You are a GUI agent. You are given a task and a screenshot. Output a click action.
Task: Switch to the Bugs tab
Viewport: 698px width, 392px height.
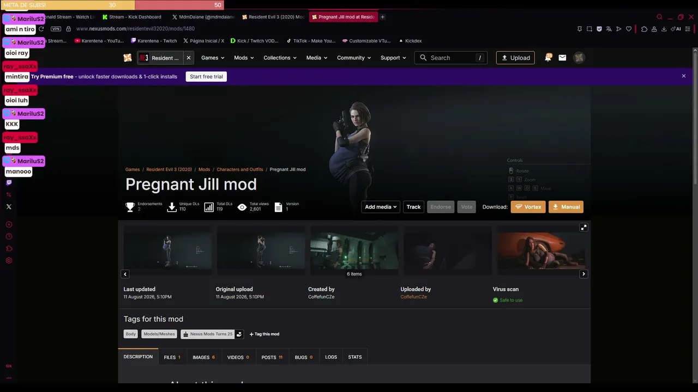pyautogui.click(x=304, y=357)
